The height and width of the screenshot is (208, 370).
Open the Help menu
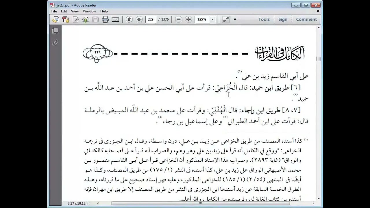pyautogui.click(x=104, y=11)
